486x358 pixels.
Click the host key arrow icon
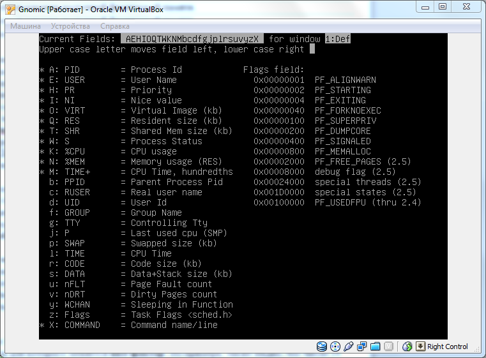420,347
